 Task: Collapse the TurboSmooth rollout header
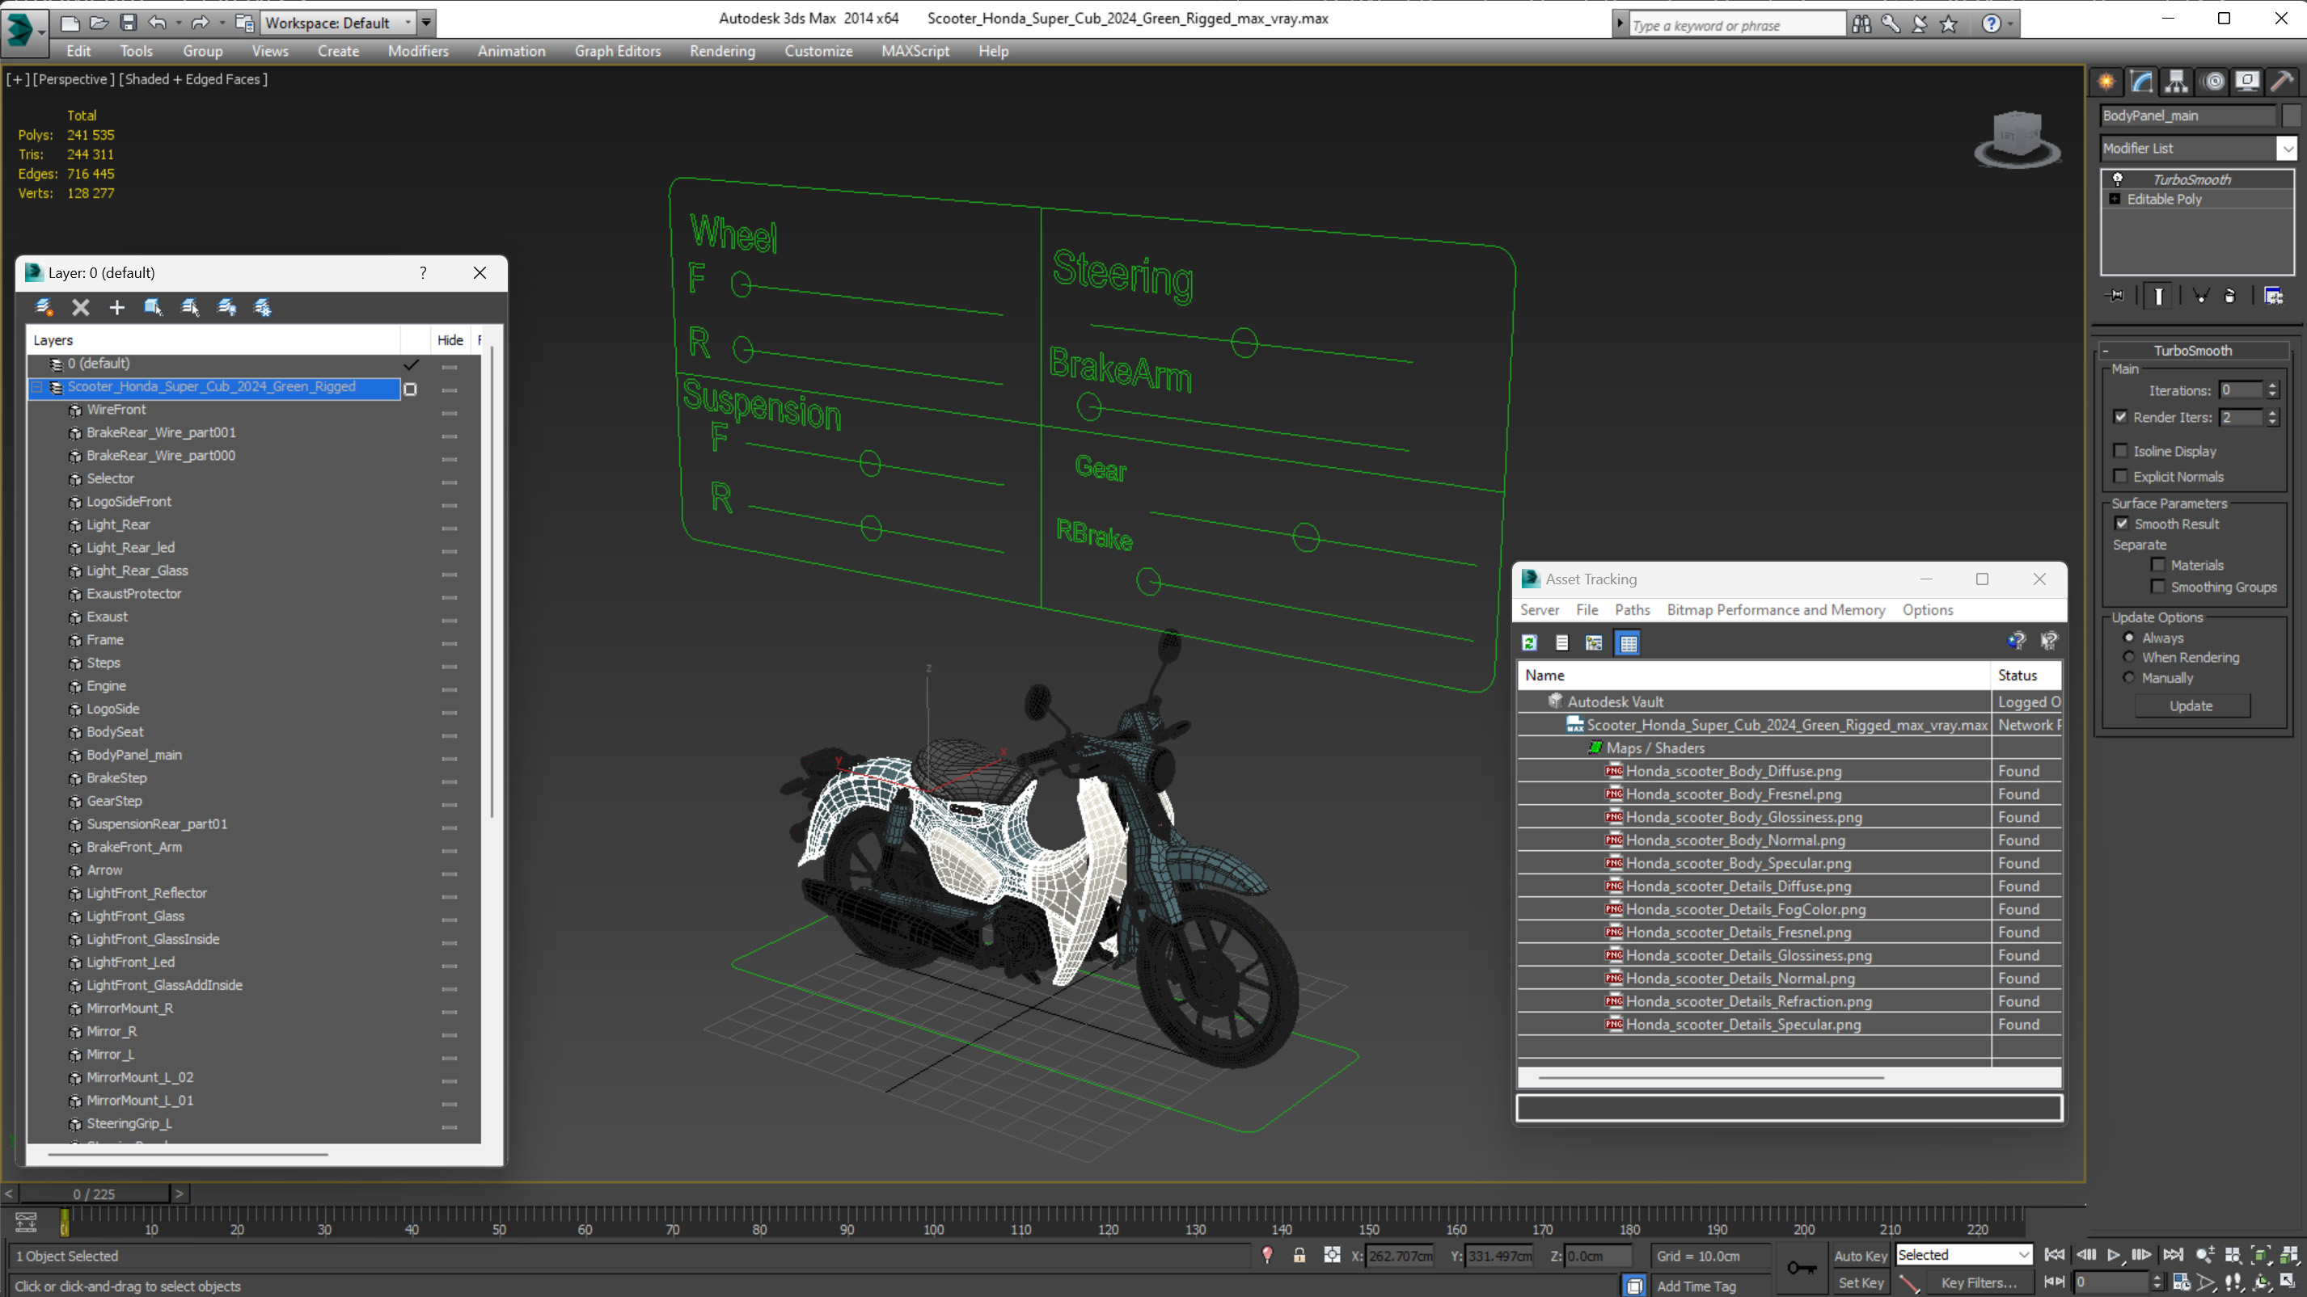(x=2192, y=350)
